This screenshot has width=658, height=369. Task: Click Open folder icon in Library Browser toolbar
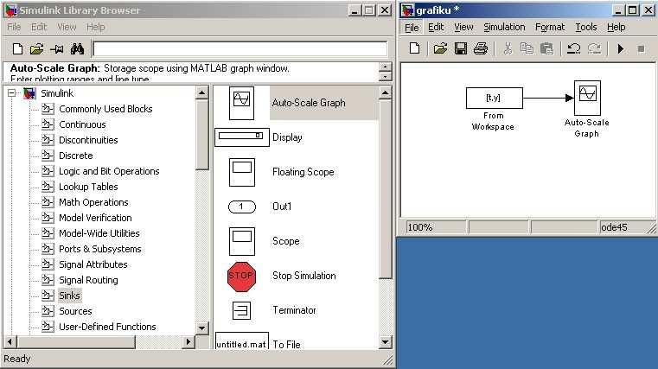coord(36,49)
